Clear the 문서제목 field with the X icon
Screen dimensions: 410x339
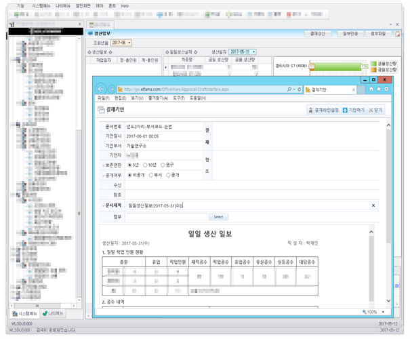(373, 205)
